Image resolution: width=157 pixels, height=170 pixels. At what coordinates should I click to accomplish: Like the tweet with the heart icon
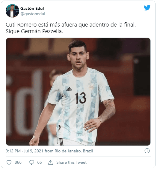[9, 163]
